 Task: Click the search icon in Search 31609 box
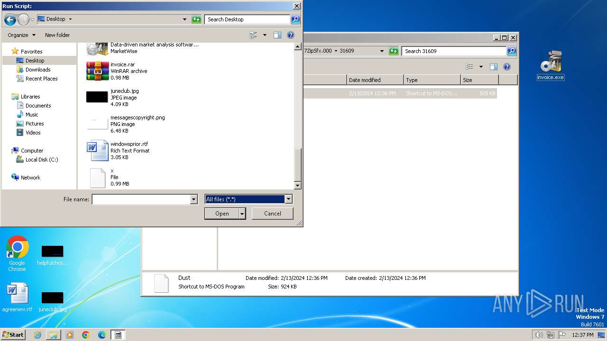[x=512, y=51]
